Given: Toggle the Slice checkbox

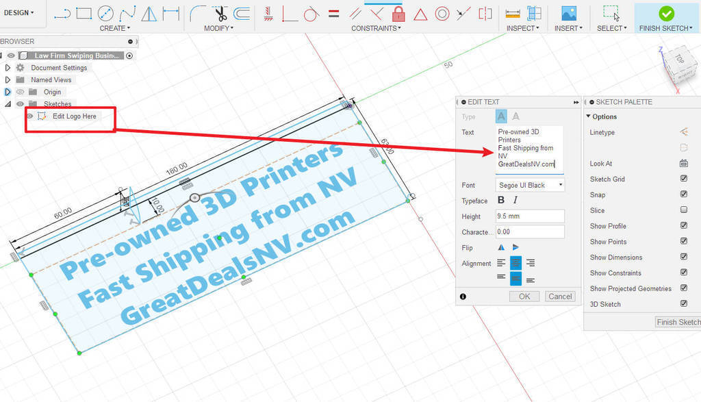Looking at the screenshot, I should (x=684, y=210).
